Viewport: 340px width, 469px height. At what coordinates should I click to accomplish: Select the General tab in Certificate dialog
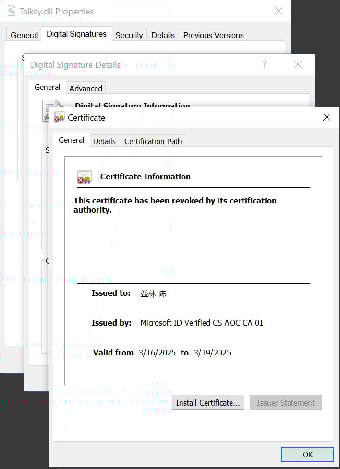72,140
